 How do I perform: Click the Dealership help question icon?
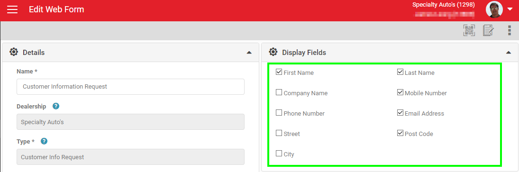click(56, 106)
